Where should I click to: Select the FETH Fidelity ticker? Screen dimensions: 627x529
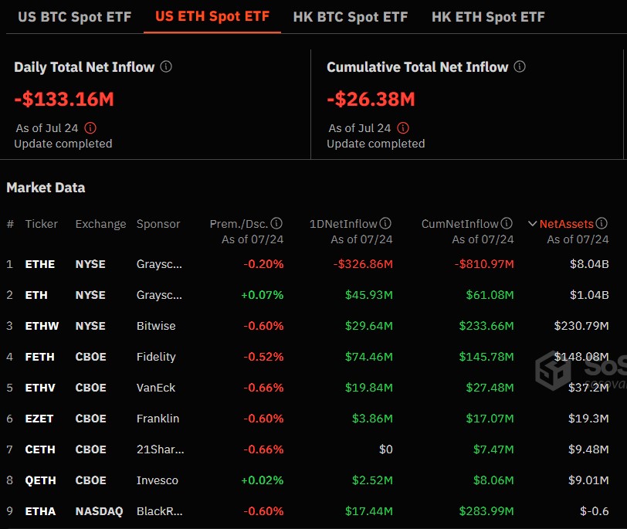40,357
